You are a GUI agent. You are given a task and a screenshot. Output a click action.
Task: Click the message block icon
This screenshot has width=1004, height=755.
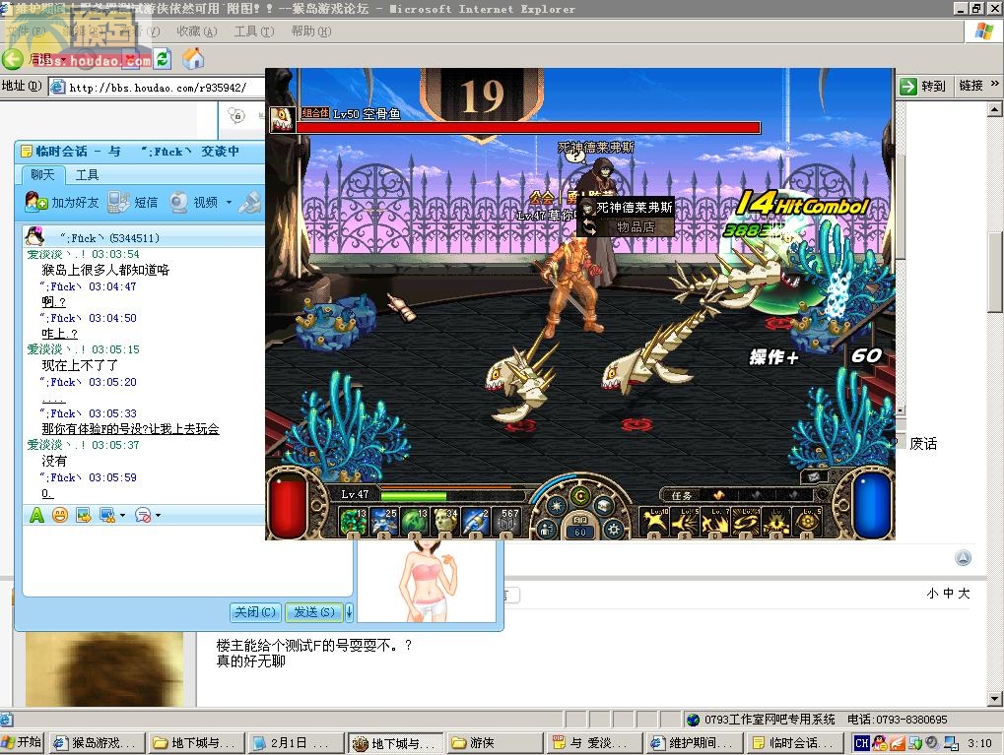point(143,515)
